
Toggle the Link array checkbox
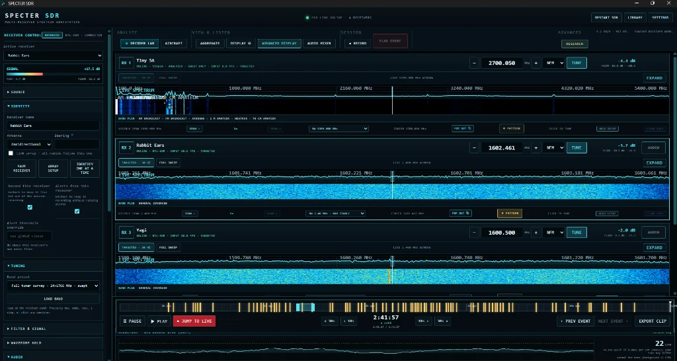[x=11, y=153]
